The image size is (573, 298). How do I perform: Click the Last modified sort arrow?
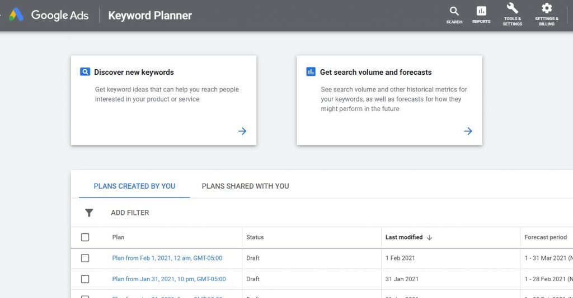429,238
